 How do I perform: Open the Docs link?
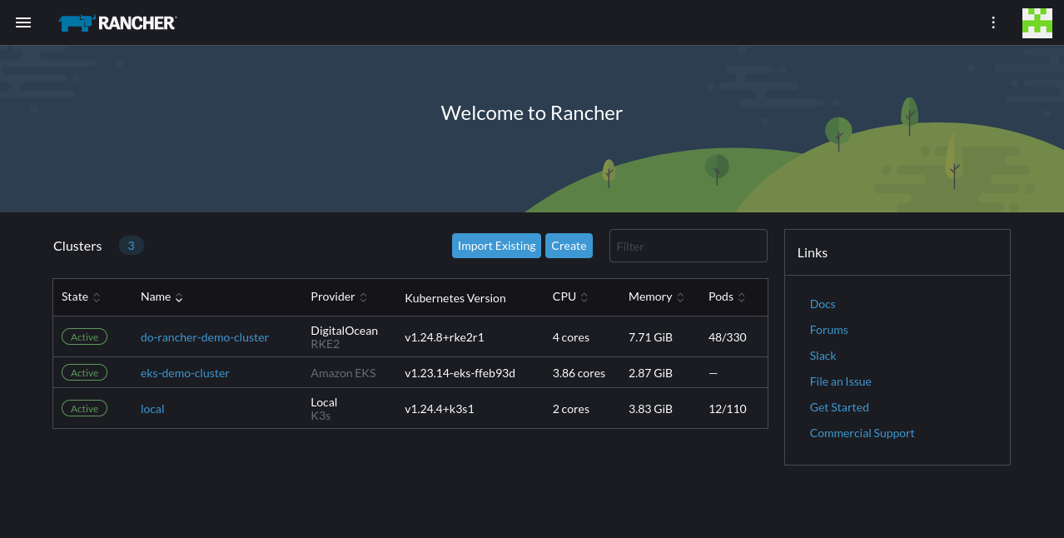point(823,304)
